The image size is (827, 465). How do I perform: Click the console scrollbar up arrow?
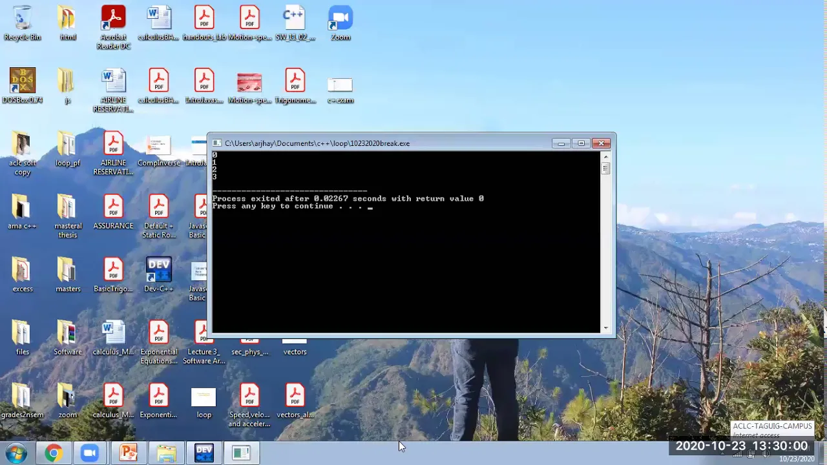pyautogui.click(x=605, y=157)
